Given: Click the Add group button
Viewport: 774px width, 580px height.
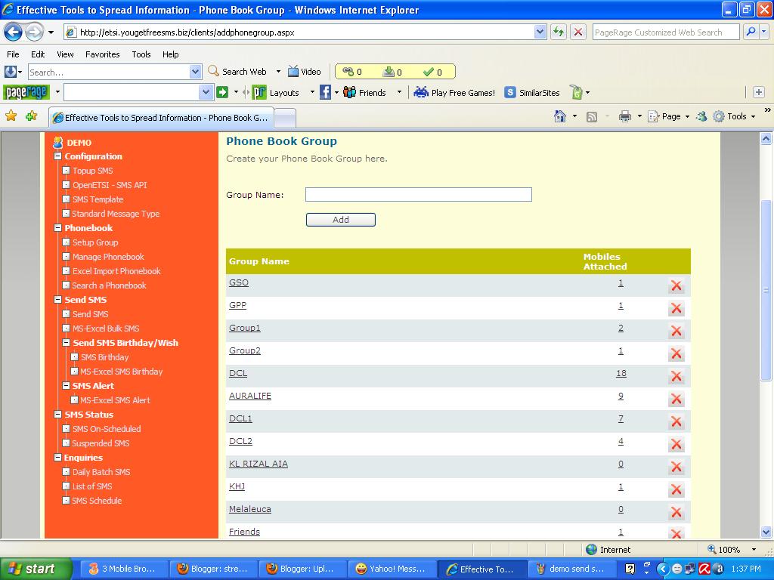Looking at the screenshot, I should pos(341,220).
